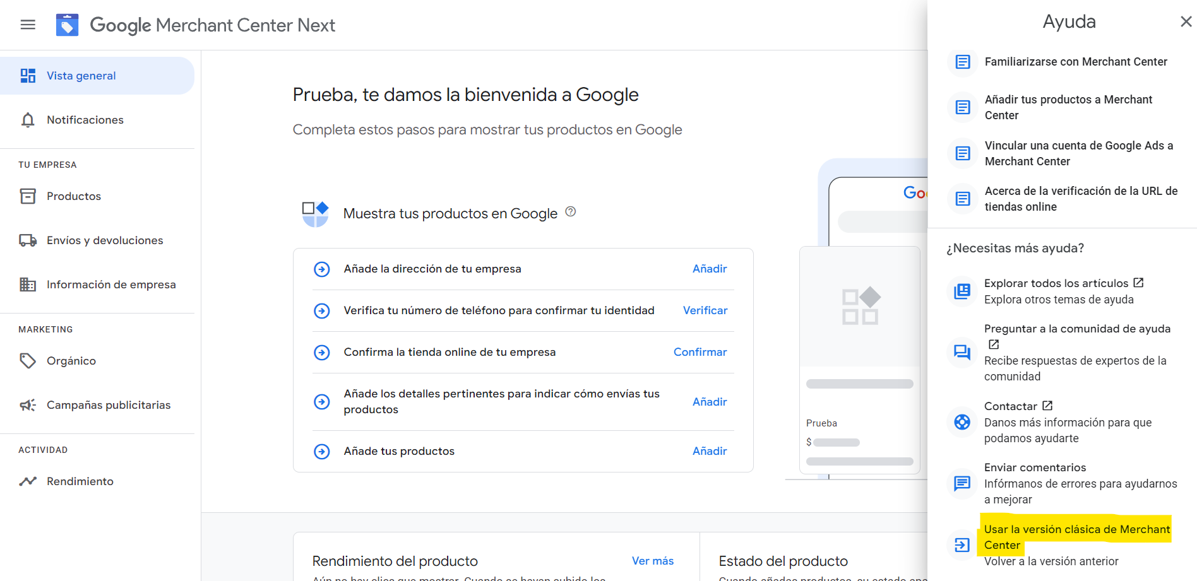Open Orgánico under Marketing
Image resolution: width=1197 pixels, height=581 pixels.
click(97, 361)
